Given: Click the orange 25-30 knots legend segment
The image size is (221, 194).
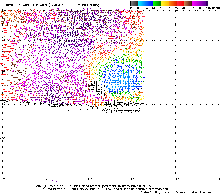Looking at the screenshot, I should 173,4.
